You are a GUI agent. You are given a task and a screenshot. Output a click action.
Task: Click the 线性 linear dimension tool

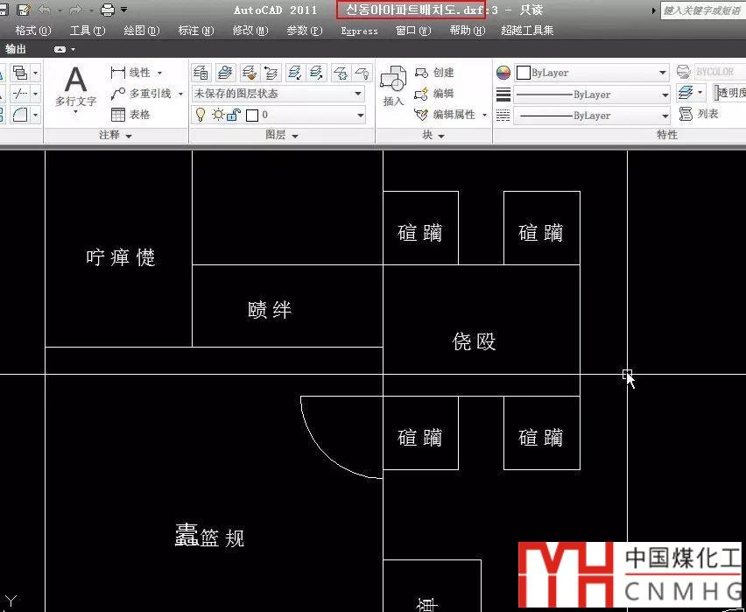pyautogui.click(x=130, y=73)
